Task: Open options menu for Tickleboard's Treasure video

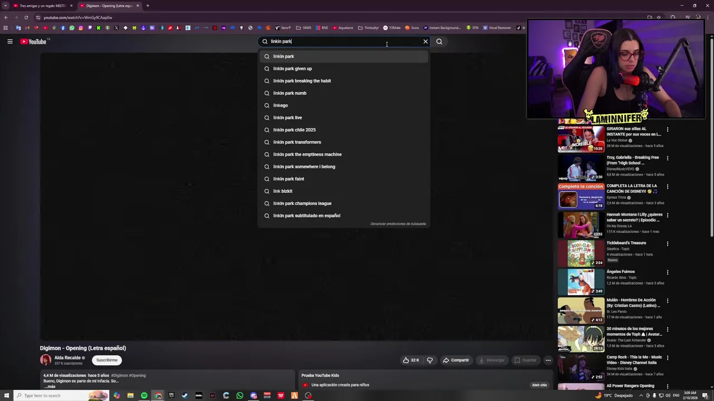Action: tap(667, 244)
